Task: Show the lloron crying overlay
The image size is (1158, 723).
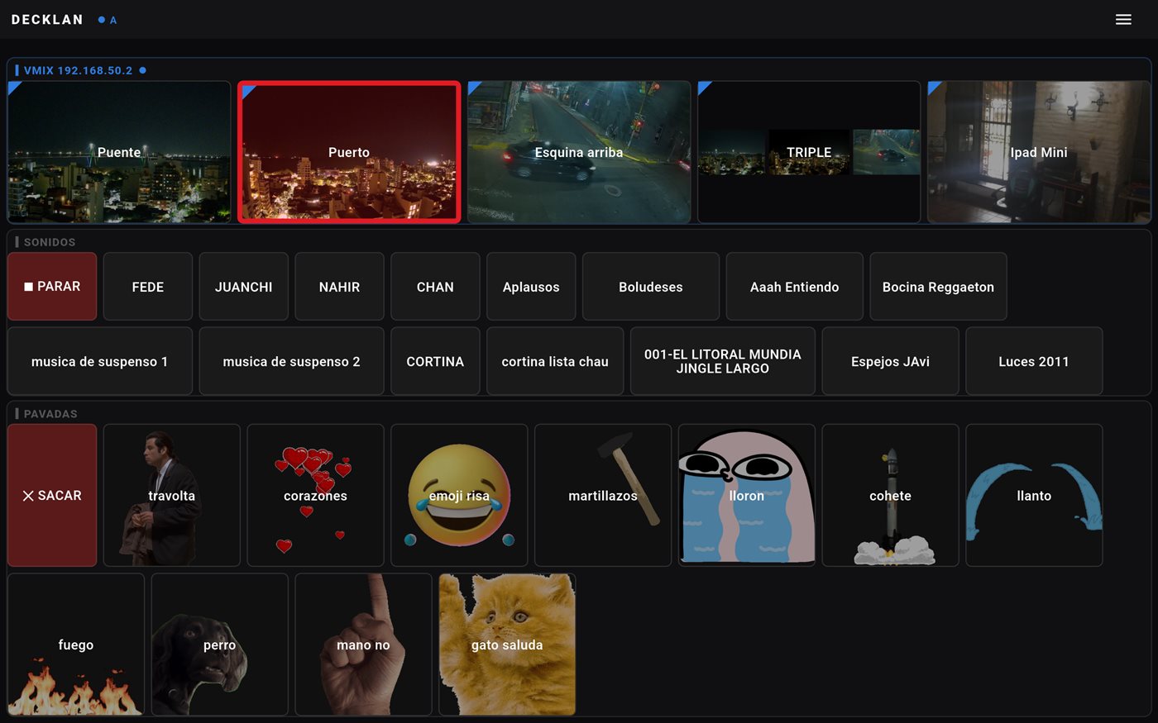Action: tap(747, 496)
